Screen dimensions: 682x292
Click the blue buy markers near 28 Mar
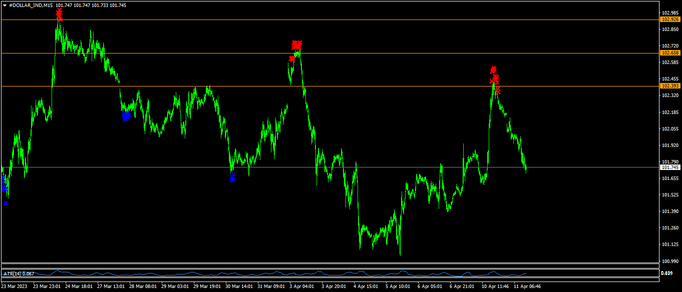126,116
